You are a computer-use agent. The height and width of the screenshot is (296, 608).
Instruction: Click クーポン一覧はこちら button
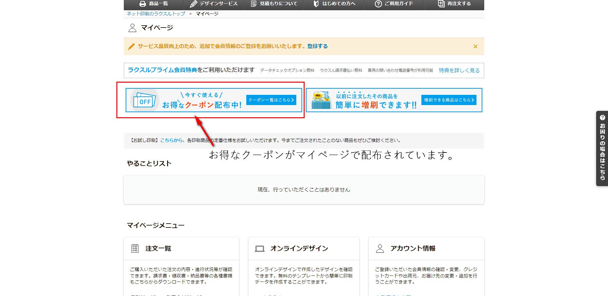pos(271,100)
